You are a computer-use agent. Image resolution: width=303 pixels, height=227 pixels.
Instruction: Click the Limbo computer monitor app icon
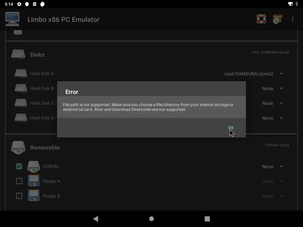point(12,19)
